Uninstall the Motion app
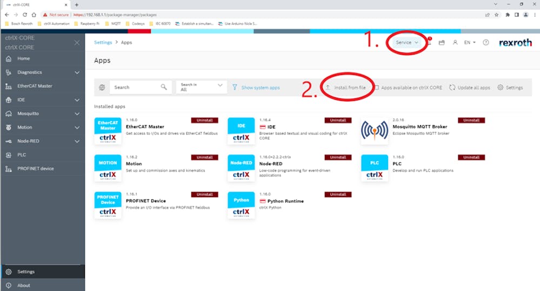Screen dimensions: 540x291 (204, 158)
